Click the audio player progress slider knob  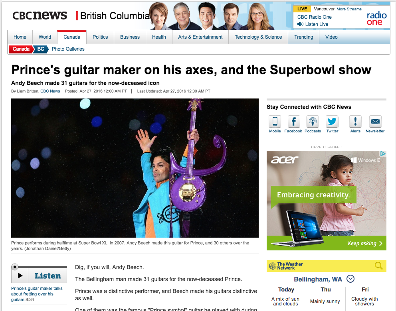(15, 267)
